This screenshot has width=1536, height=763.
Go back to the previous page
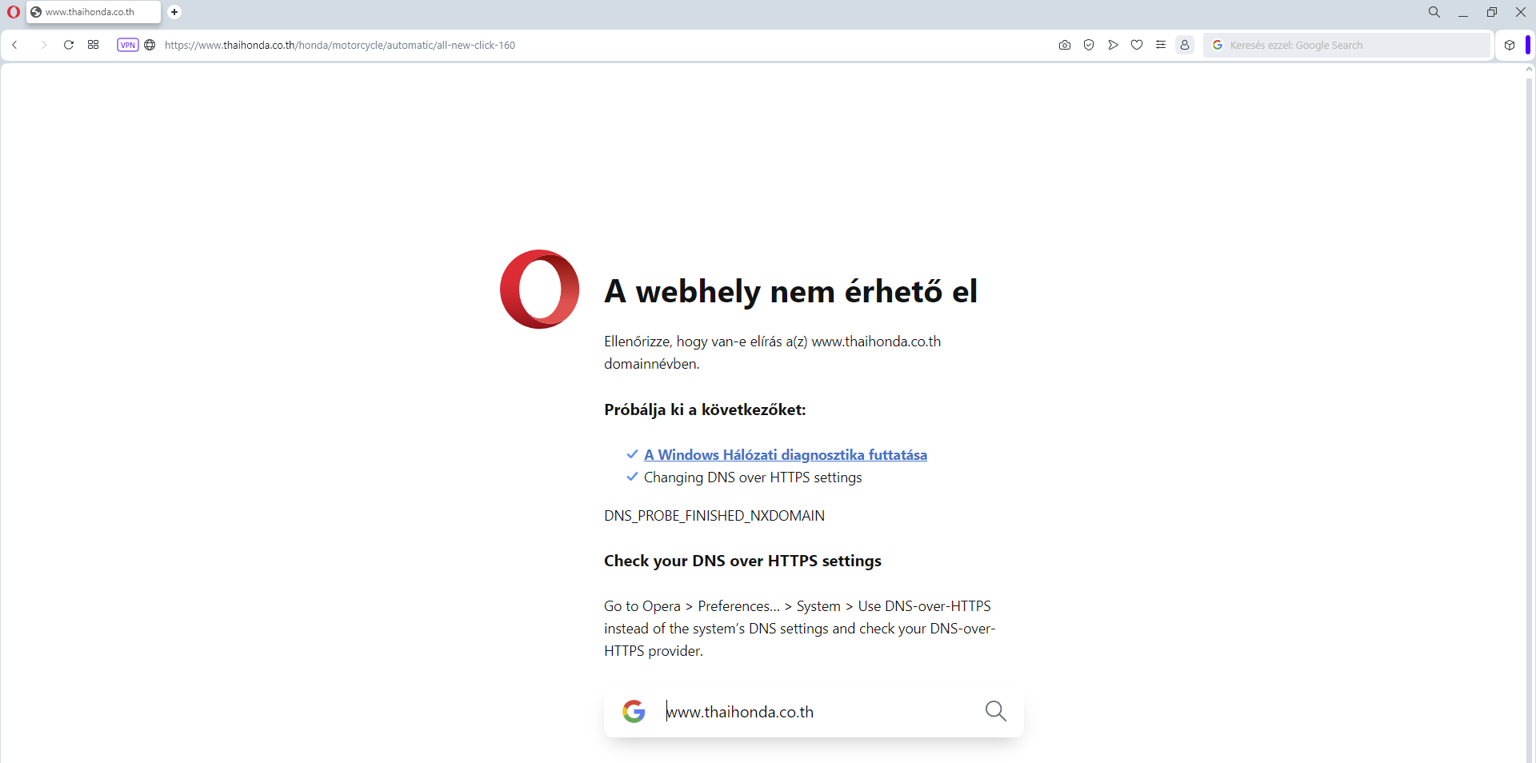coord(15,45)
